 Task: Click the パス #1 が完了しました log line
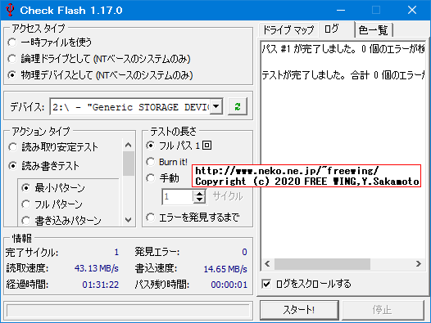point(343,49)
